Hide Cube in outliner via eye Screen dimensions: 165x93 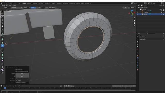[x=162, y=11]
